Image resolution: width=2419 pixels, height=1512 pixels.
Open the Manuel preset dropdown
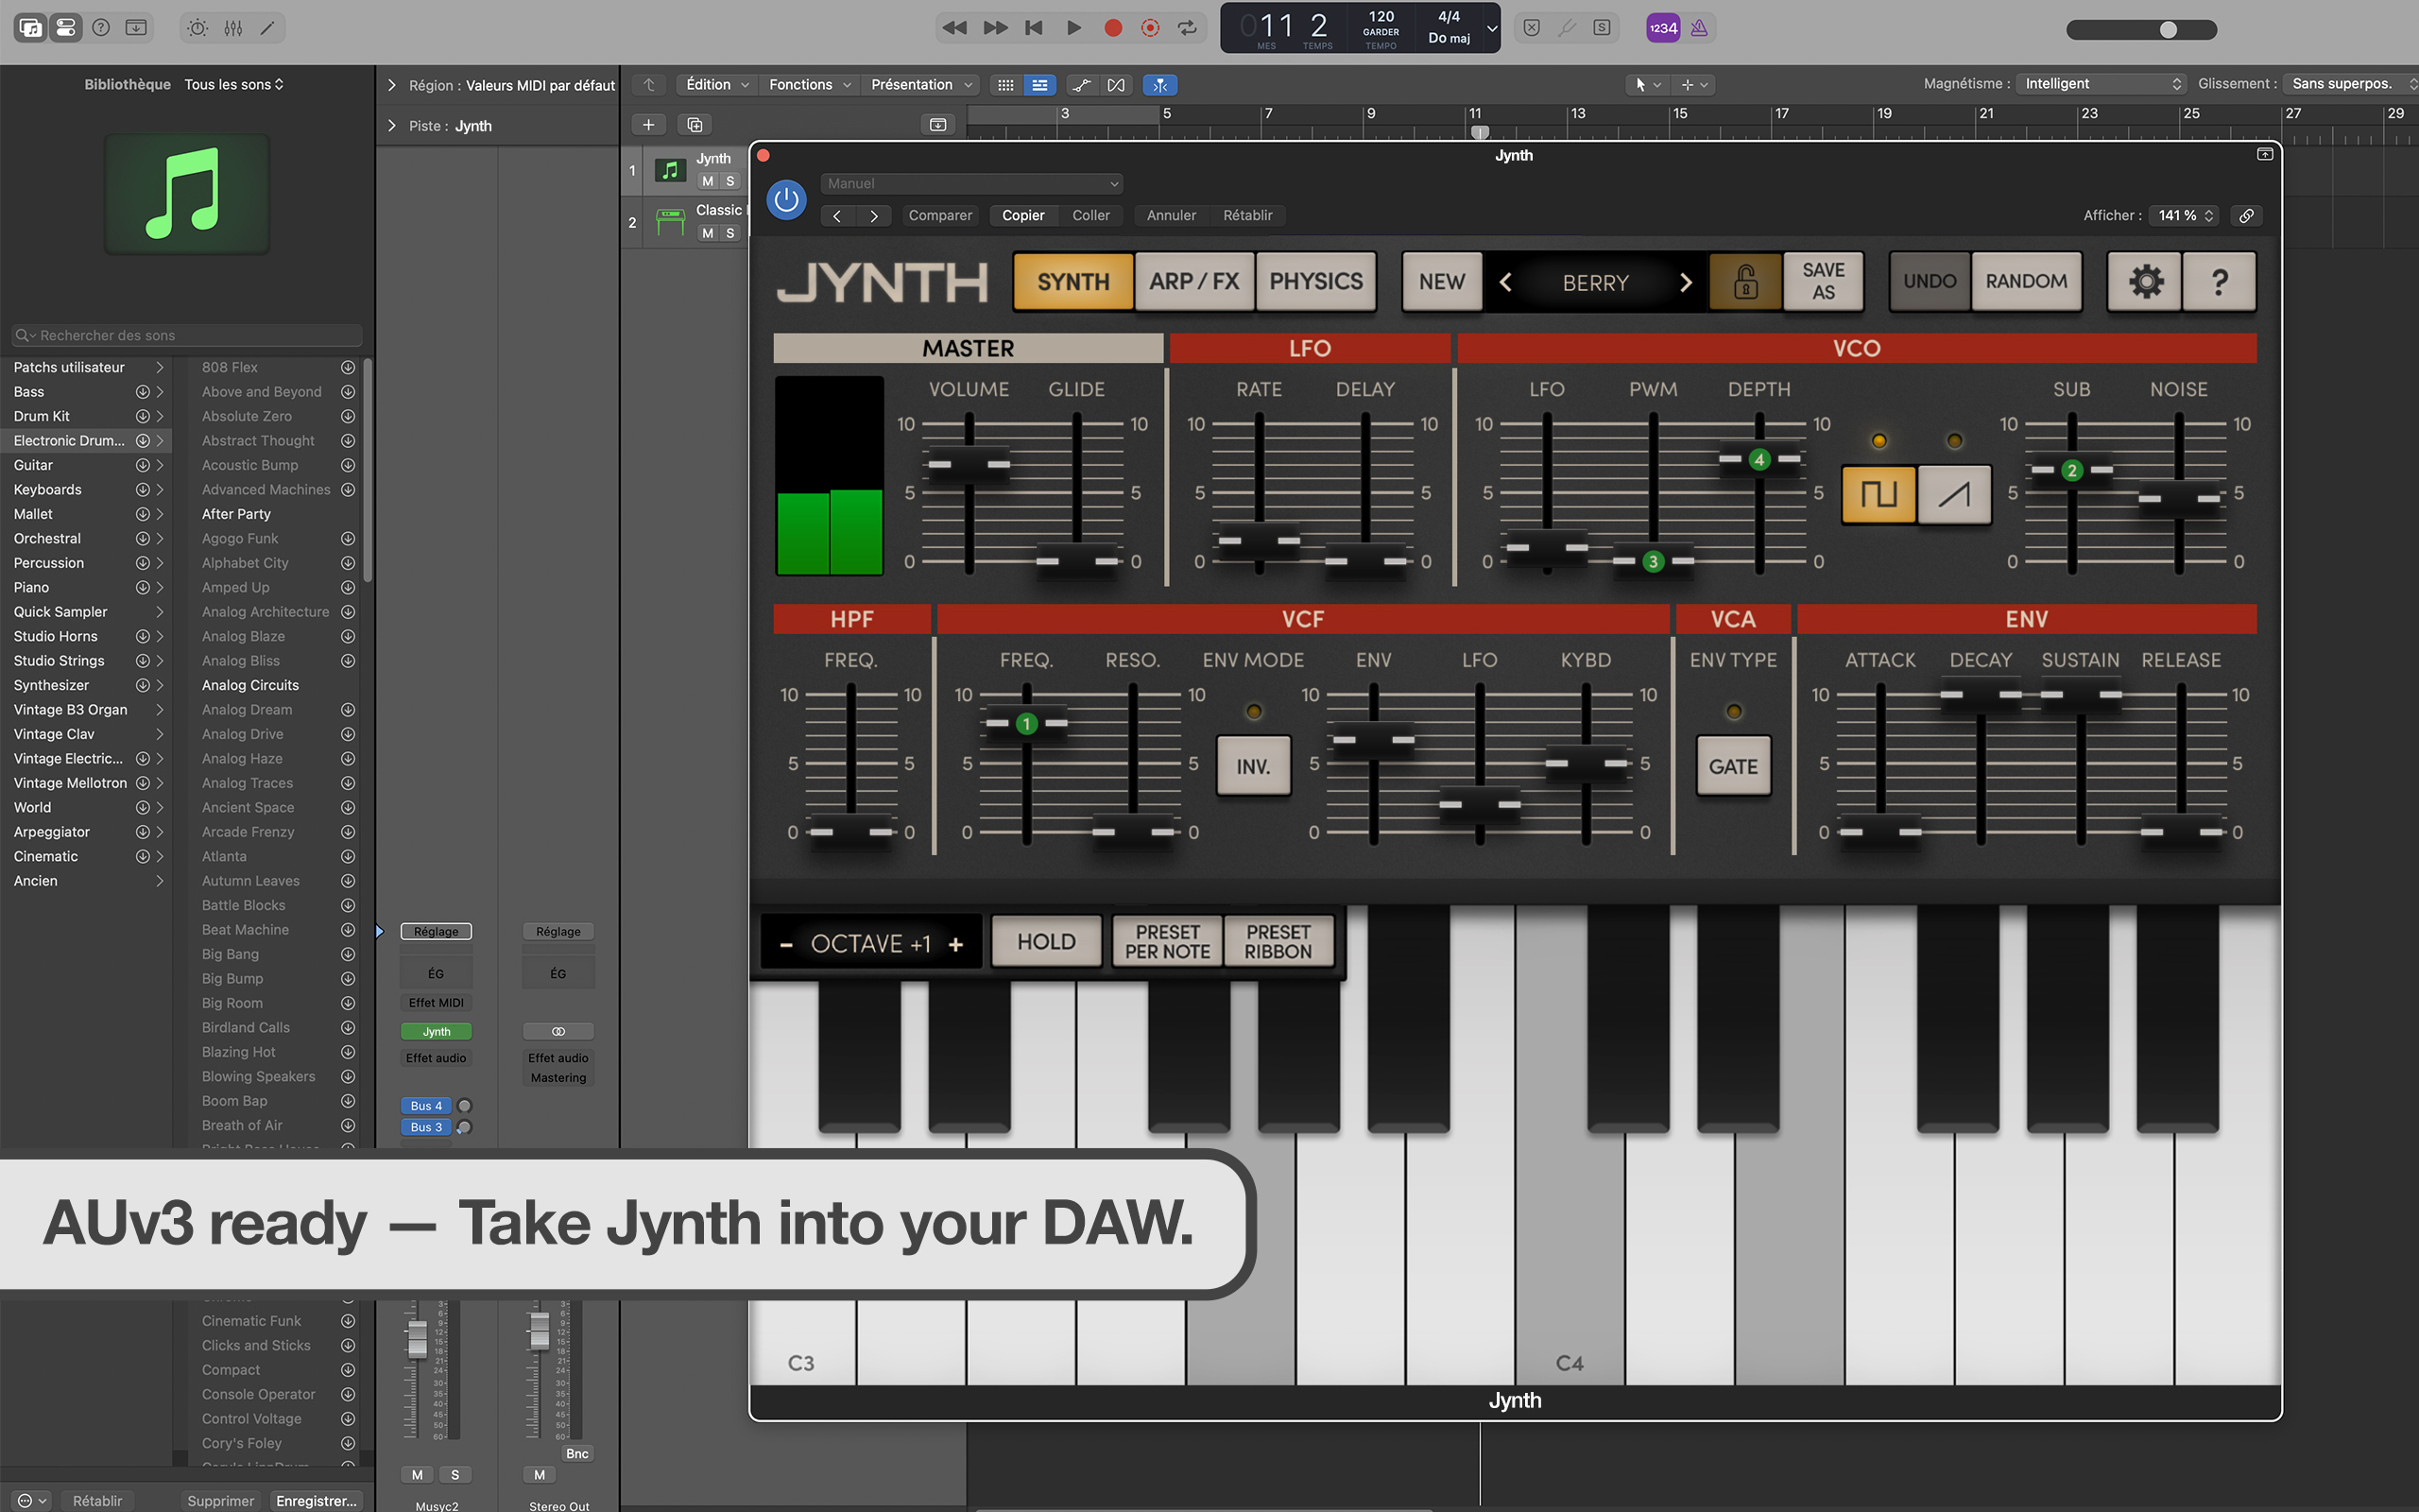(x=971, y=183)
